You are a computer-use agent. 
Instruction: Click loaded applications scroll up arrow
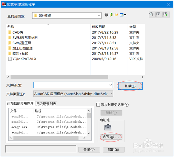point(89,111)
